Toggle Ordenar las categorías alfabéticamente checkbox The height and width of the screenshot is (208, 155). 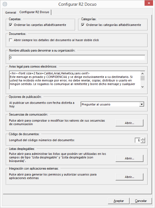(x=83, y=25)
